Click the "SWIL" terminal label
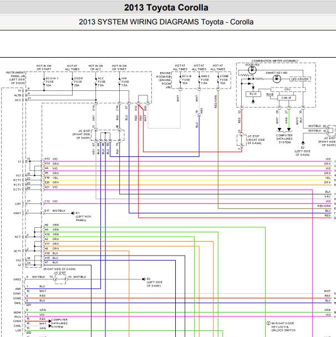The image size is (336, 337). click(x=18, y=303)
